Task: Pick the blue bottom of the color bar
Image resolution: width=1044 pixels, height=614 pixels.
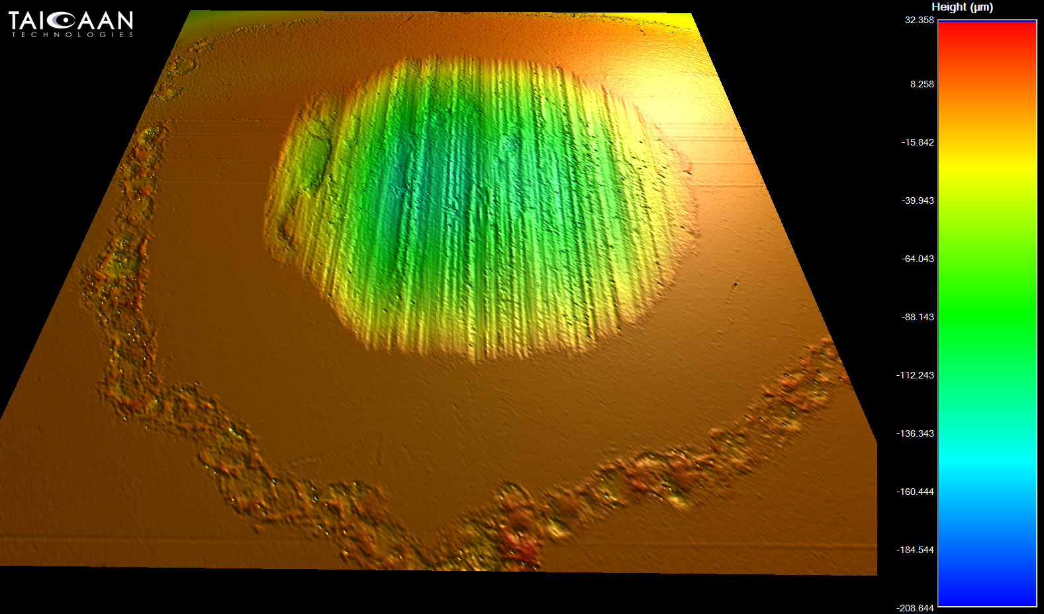Action: (x=987, y=592)
